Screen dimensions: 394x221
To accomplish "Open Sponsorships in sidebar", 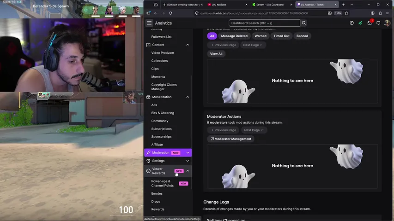I will click(161, 137).
